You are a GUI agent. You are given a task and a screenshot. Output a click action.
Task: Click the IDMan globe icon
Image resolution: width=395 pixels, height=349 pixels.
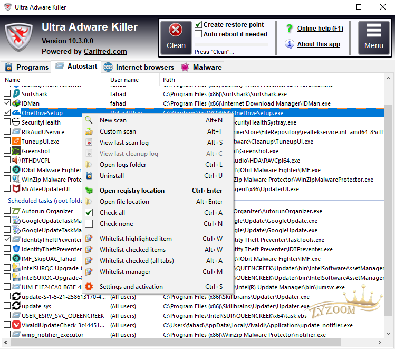point(16,103)
